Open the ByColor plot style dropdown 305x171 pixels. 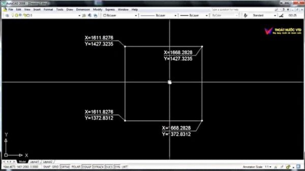(237, 15)
